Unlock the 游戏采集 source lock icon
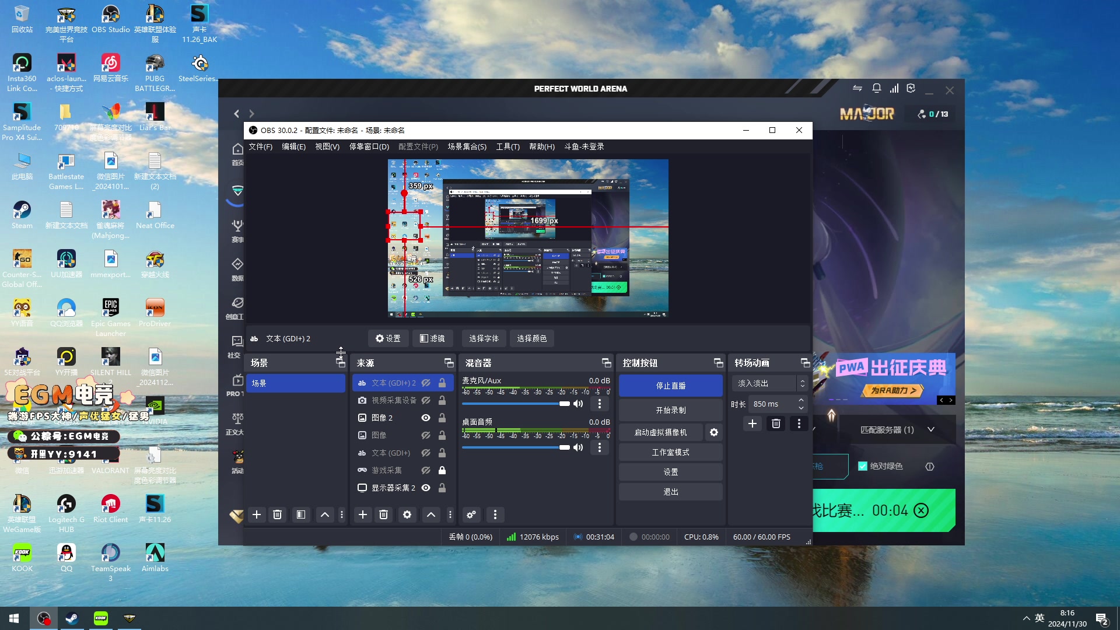1120x630 pixels. (x=442, y=470)
